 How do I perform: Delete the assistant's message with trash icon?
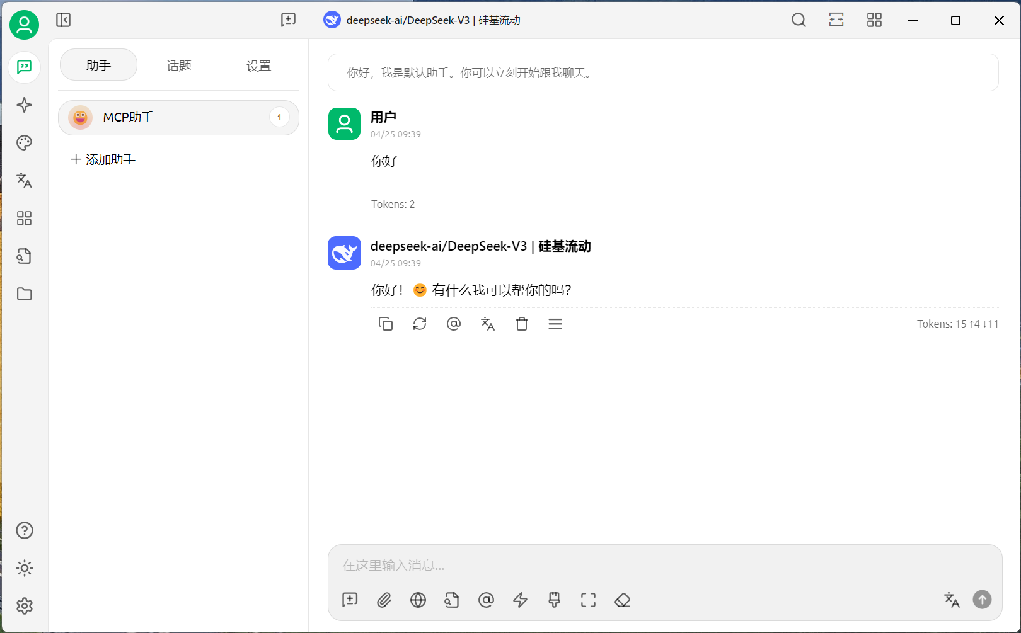521,324
